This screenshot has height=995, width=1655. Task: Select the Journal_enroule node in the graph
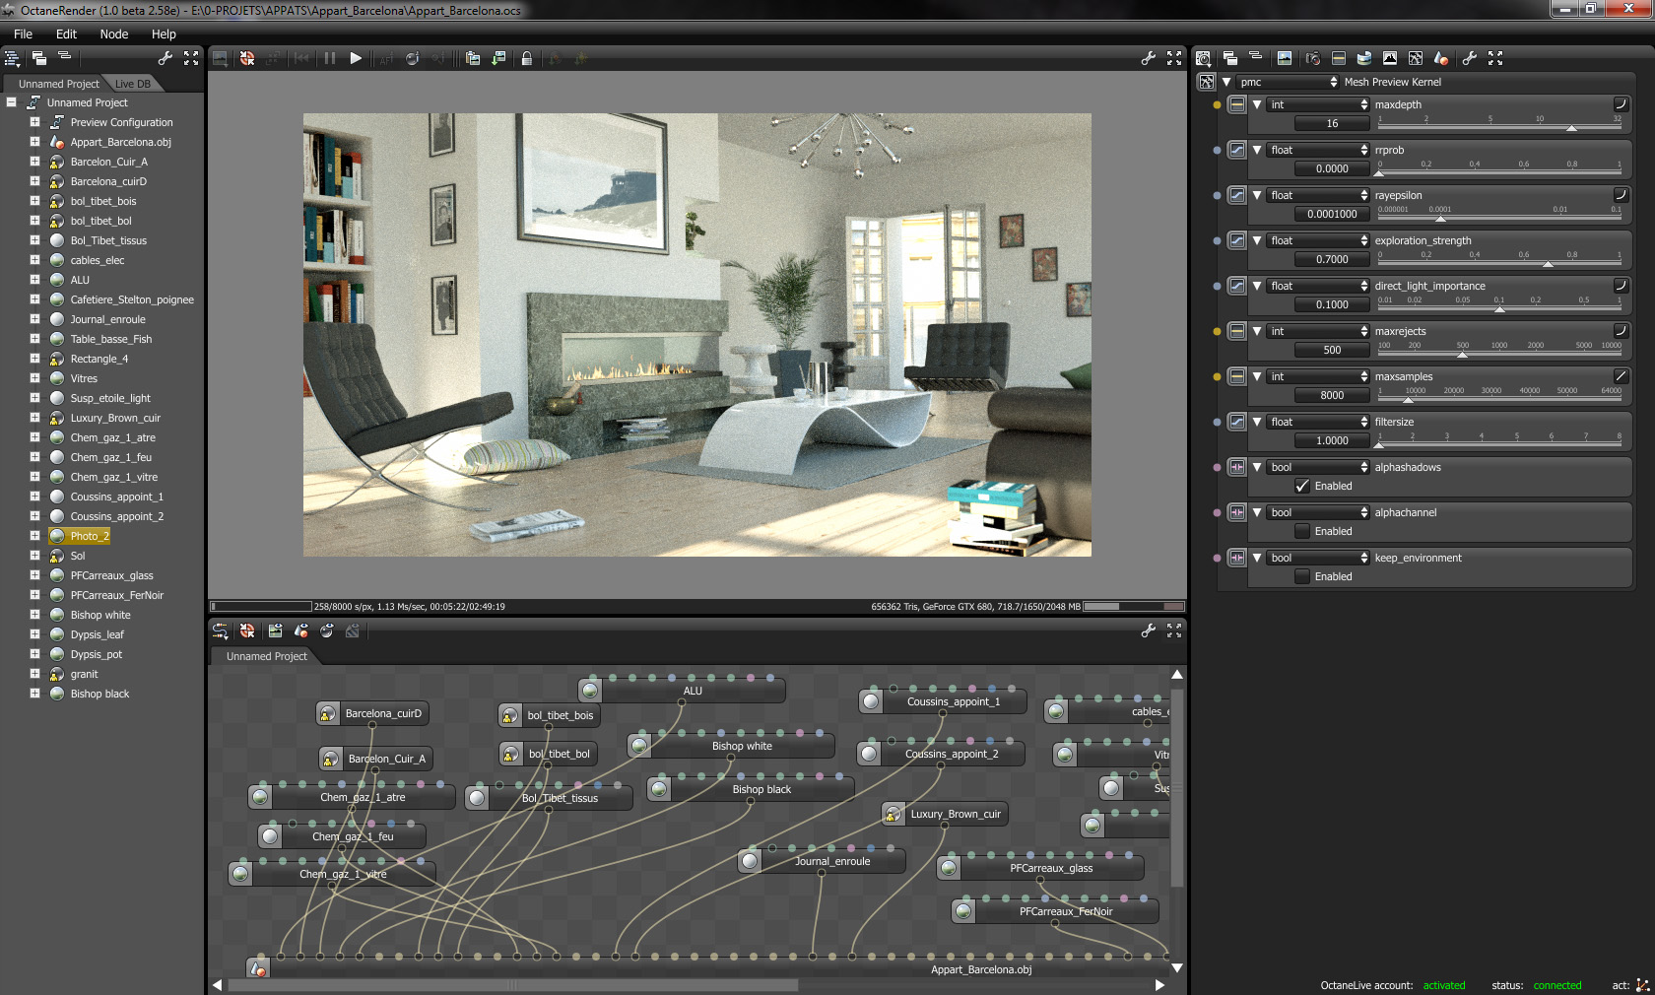(822, 861)
